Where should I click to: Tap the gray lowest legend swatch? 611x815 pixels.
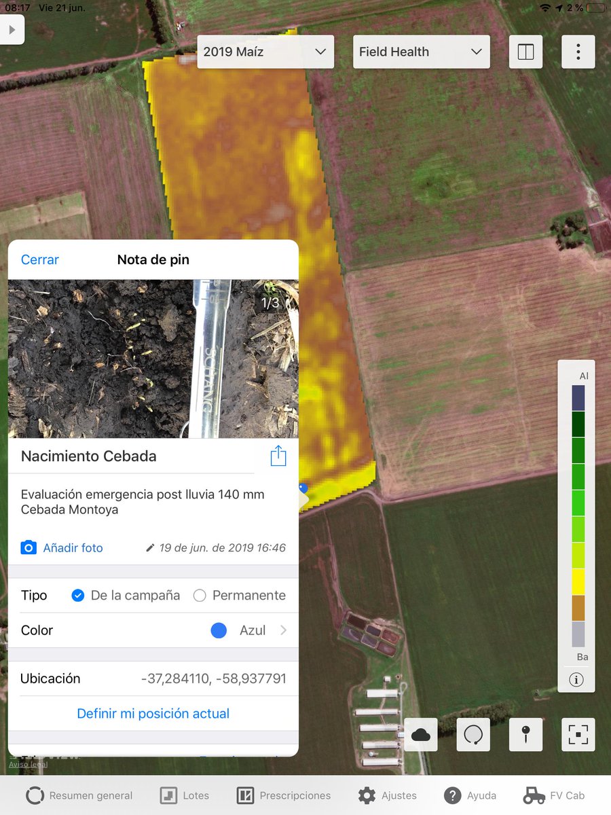click(578, 634)
